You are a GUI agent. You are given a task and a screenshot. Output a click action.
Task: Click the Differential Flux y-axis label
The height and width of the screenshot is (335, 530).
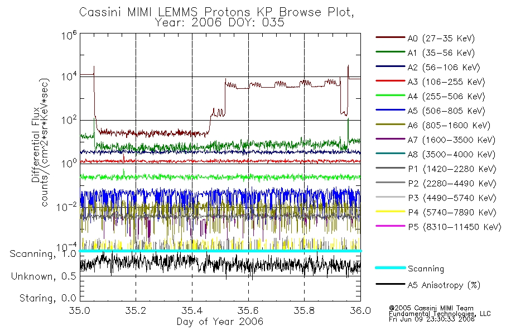coord(36,145)
